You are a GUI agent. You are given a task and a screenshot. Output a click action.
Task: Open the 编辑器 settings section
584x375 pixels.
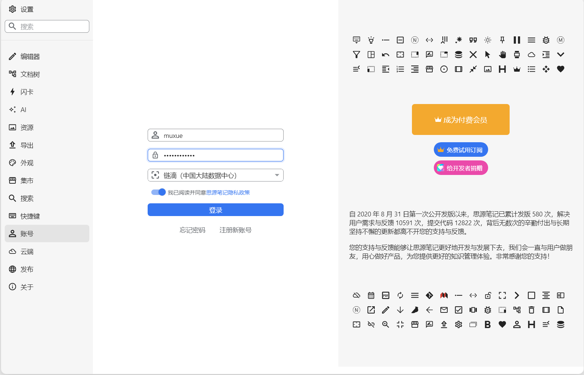point(47,56)
